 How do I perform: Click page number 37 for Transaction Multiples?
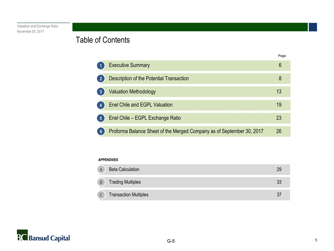[279, 195]
